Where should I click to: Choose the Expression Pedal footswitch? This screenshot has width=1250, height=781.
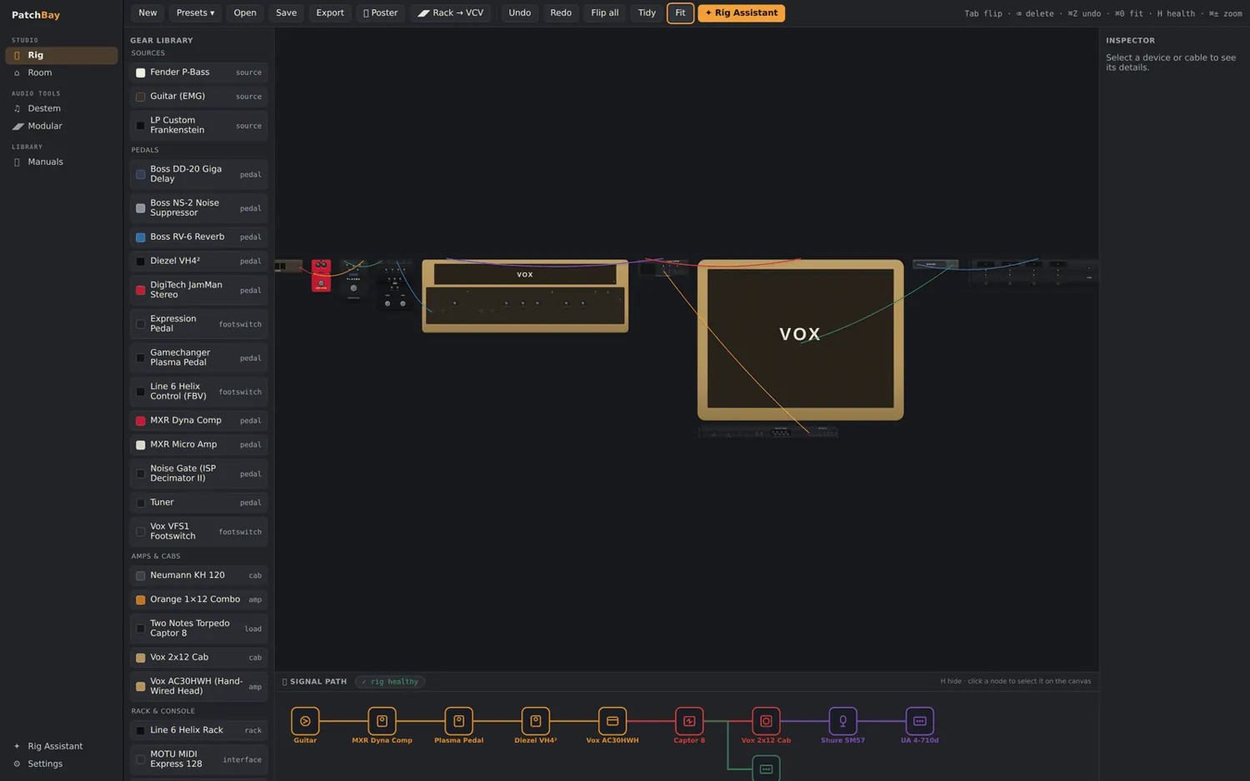(x=199, y=324)
